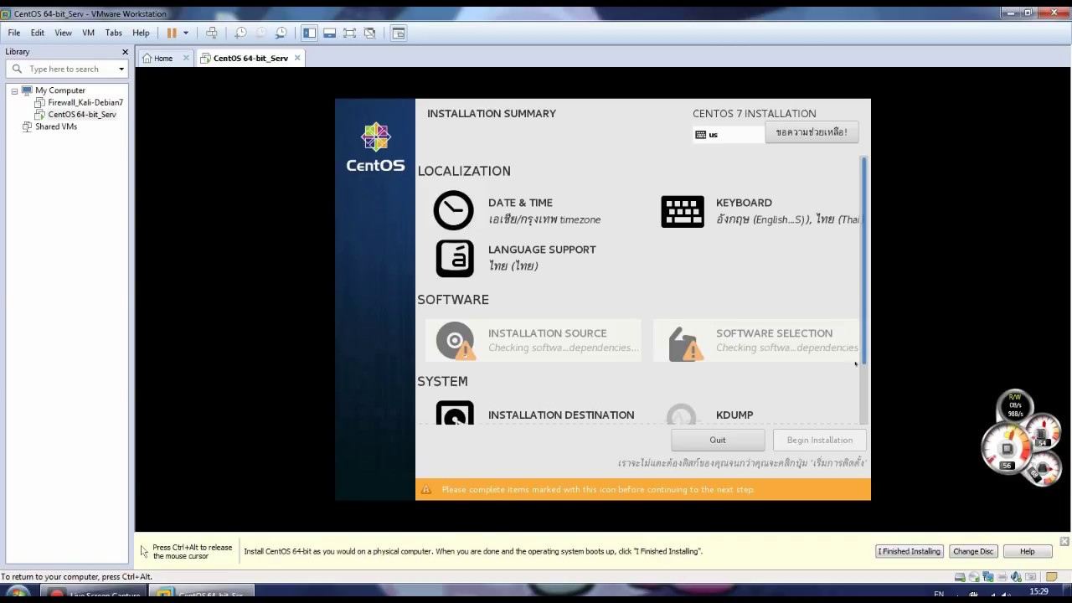Open the library search dropdown arrow
The height and width of the screenshot is (603, 1072).
click(x=121, y=70)
